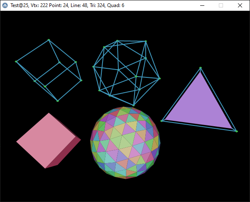This screenshot has height=202, width=250.
Task: Click the wireframe cube's topmost vertex point
Action: pyautogui.click(x=49, y=40)
